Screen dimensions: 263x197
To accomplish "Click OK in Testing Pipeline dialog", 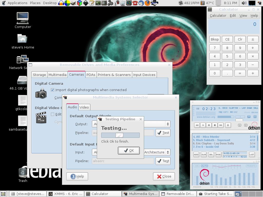I will 129,150.
